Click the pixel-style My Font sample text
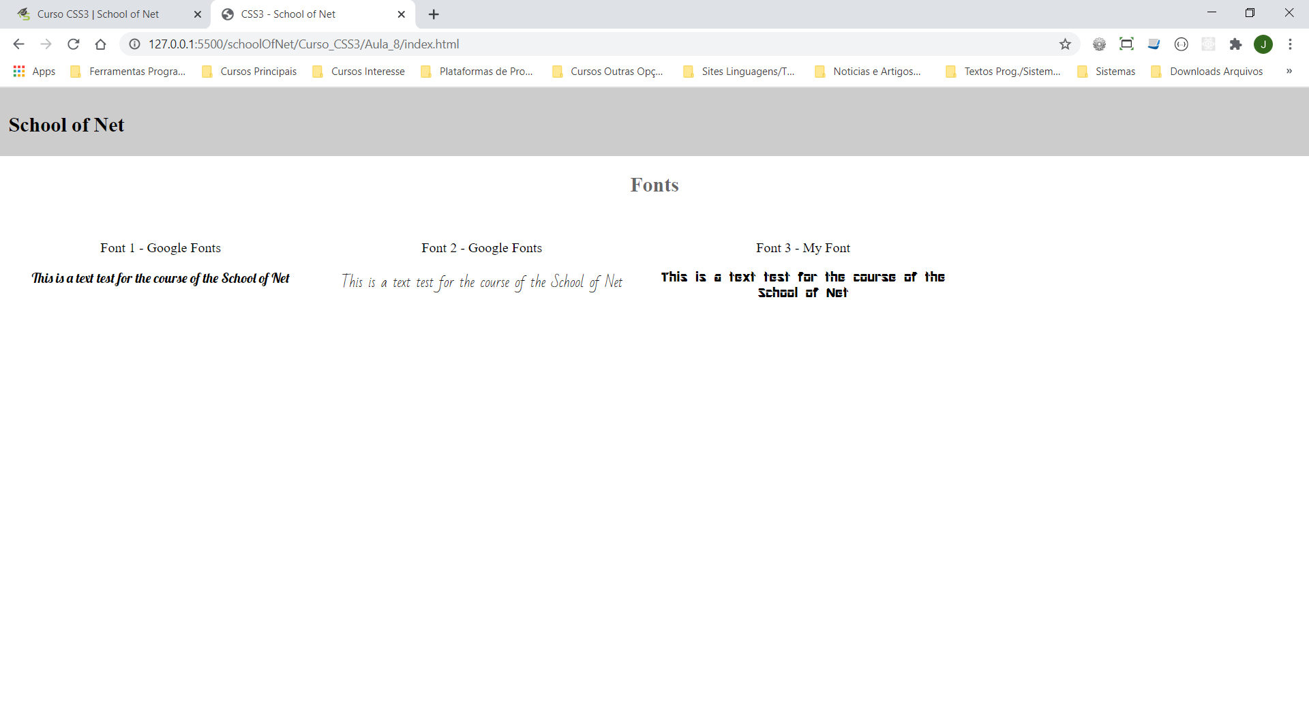 click(x=803, y=284)
